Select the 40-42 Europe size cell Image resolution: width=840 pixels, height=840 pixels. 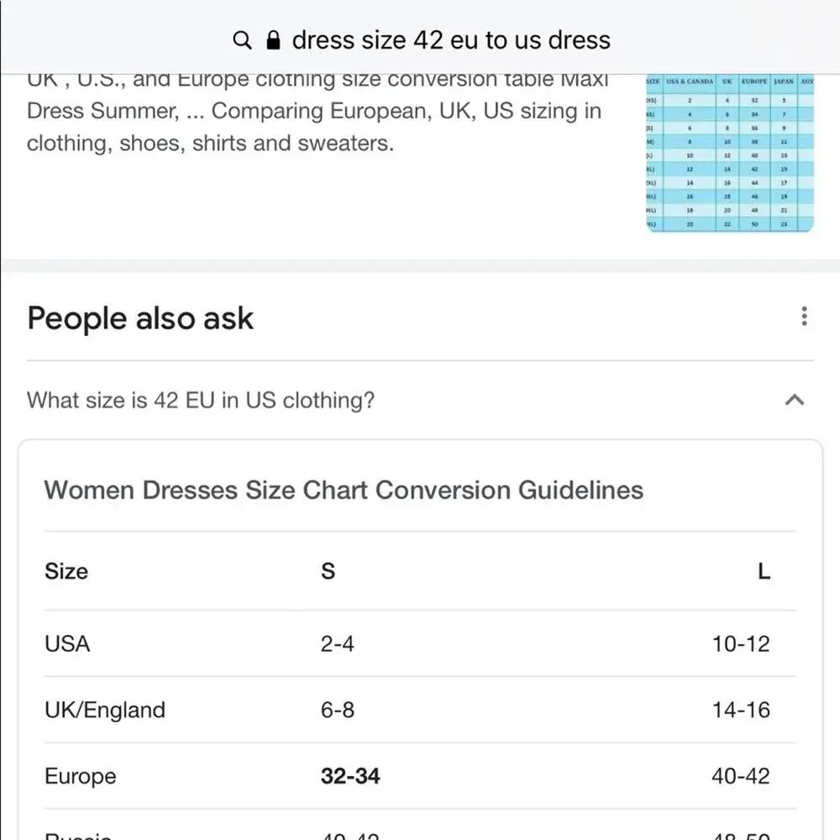coord(740,775)
